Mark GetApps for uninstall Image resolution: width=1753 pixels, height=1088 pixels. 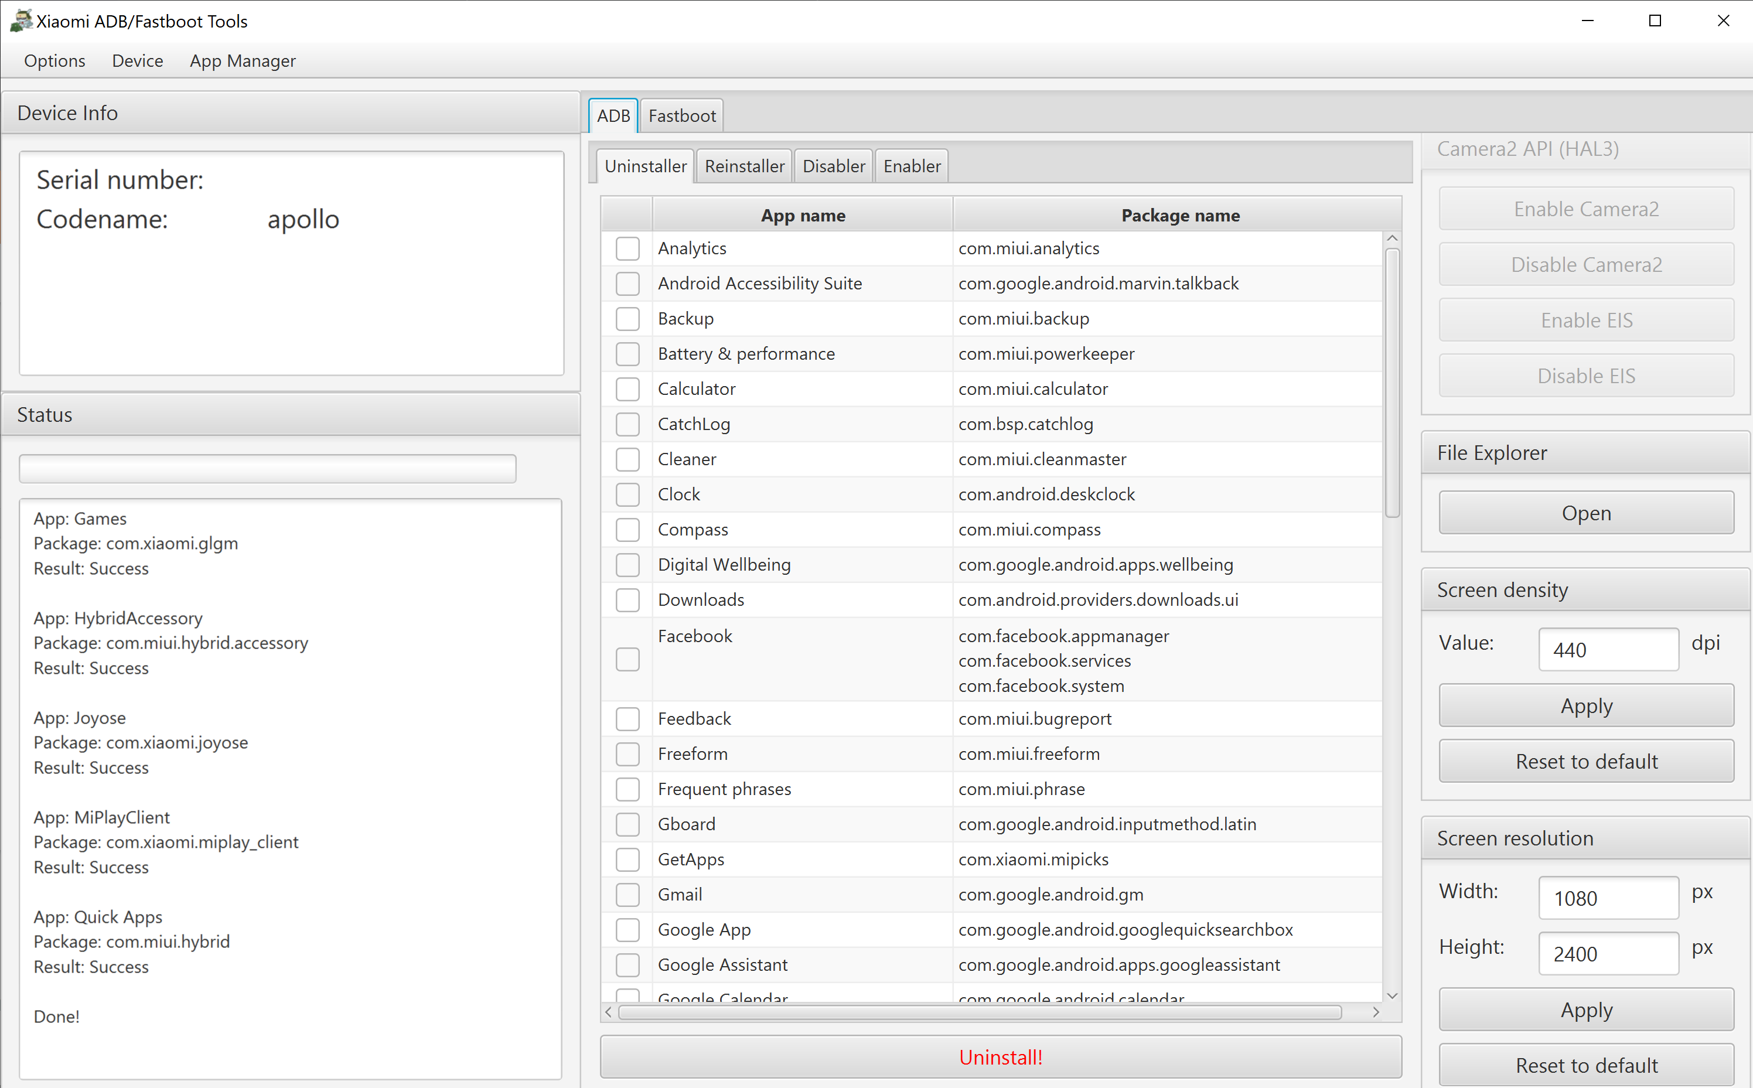[x=627, y=859]
